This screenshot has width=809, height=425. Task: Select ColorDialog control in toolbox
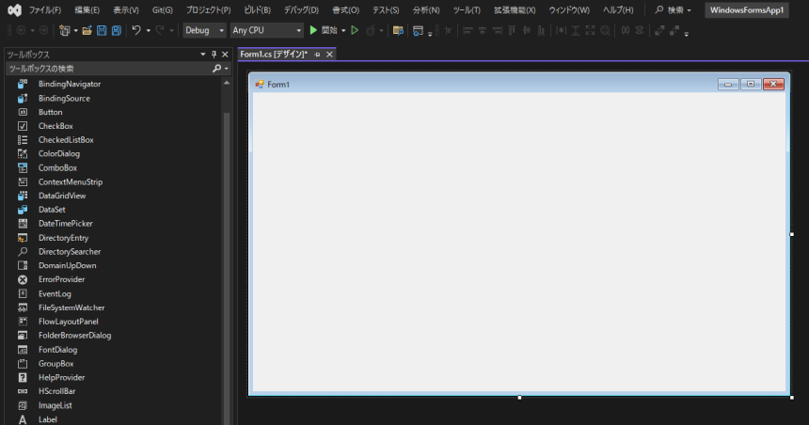(59, 153)
